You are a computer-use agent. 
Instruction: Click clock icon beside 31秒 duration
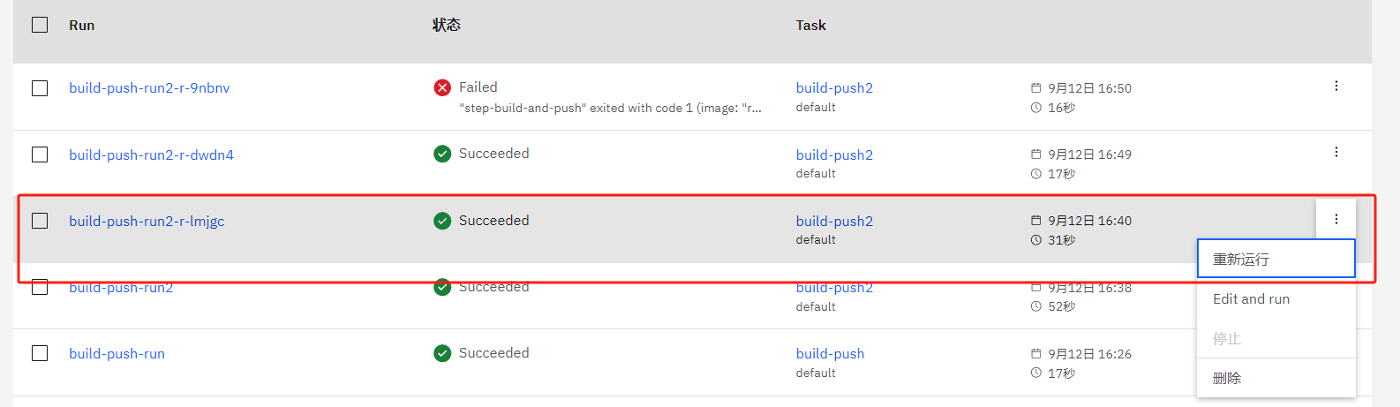click(1036, 240)
